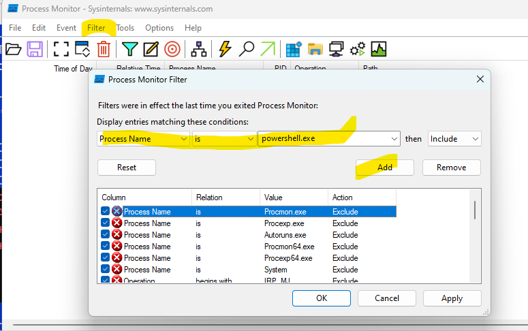Click the Clear trash can icon
The width and height of the screenshot is (528, 331).
[104, 49]
